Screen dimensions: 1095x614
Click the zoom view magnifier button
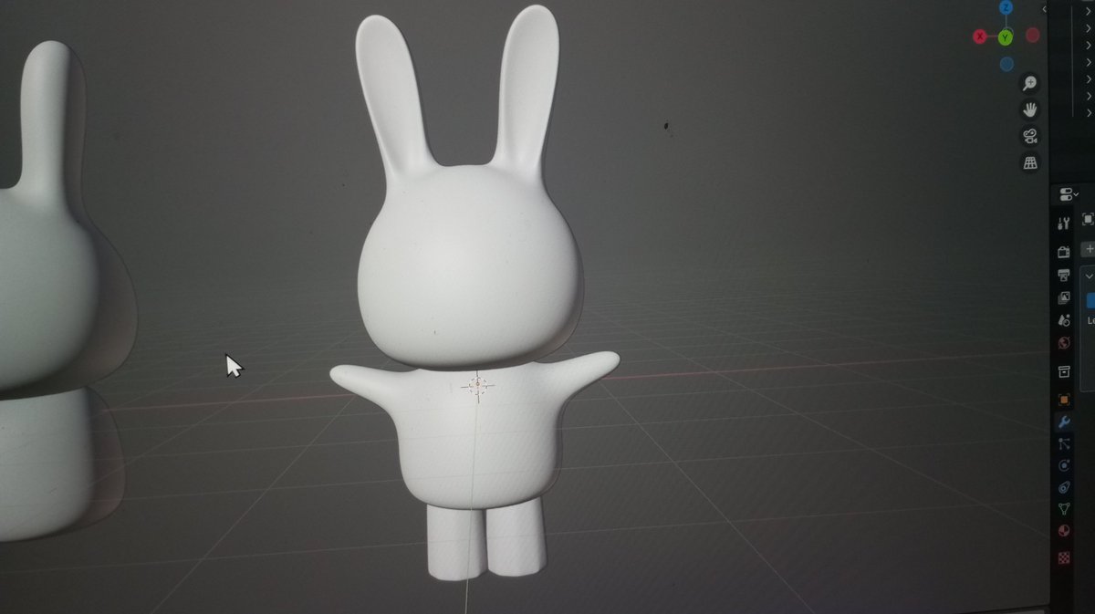pos(1029,84)
